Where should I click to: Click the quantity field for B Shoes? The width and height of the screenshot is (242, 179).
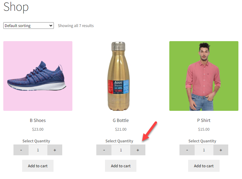coord(38,150)
